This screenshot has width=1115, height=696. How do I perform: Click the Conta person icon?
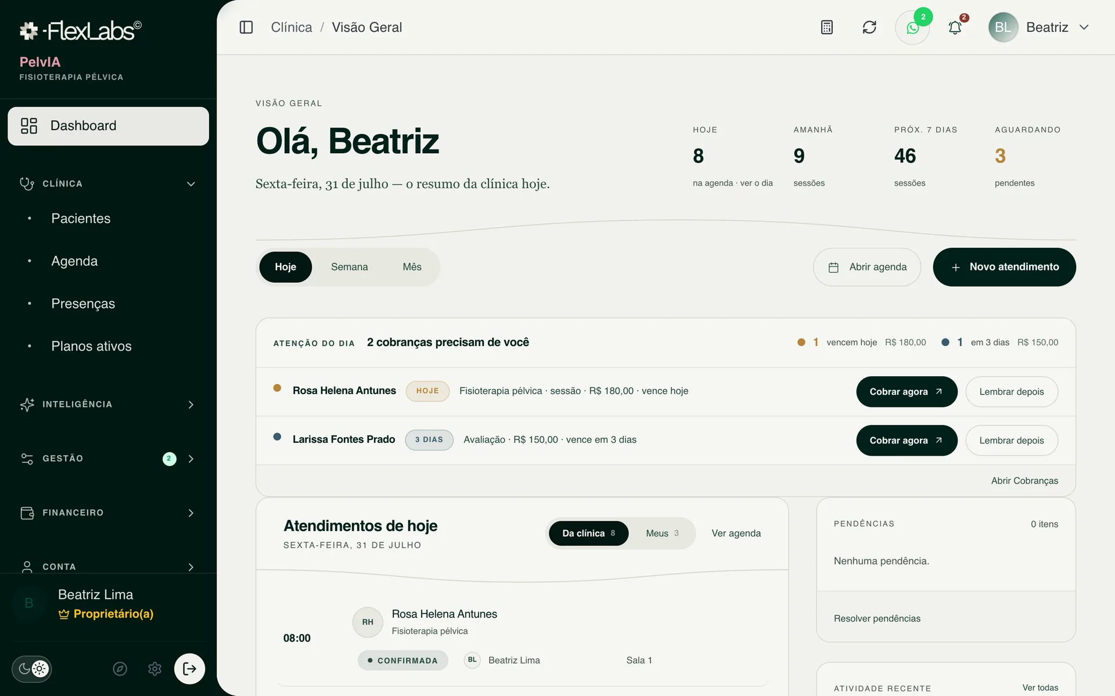[x=27, y=567]
